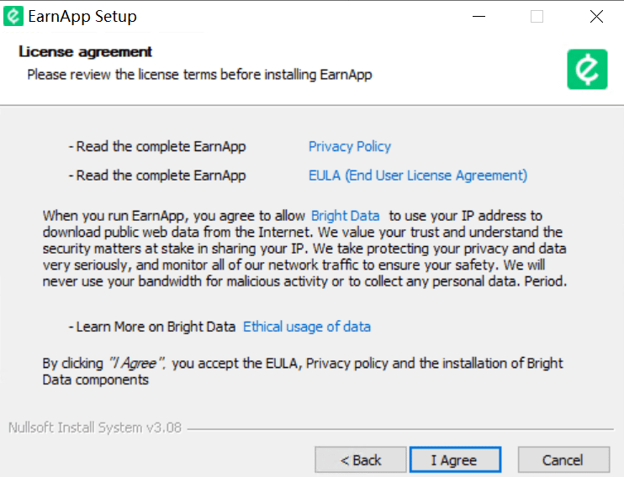Click the green EarnApp logo in the header

[x=587, y=69]
